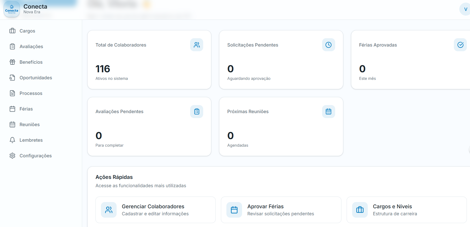Screen dimensions: 470x227
Task: Click the Agendadas label
Action: pos(238,145)
